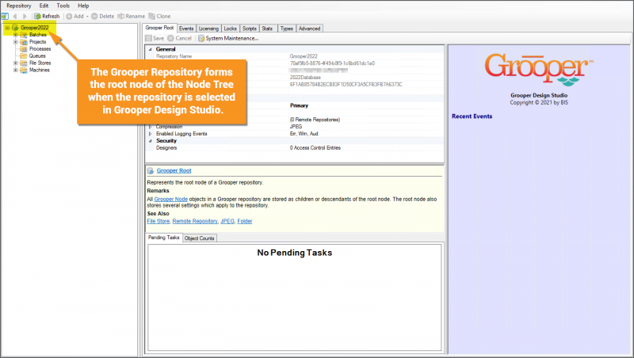Expand the File Stores node

click(x=15, y=63)
